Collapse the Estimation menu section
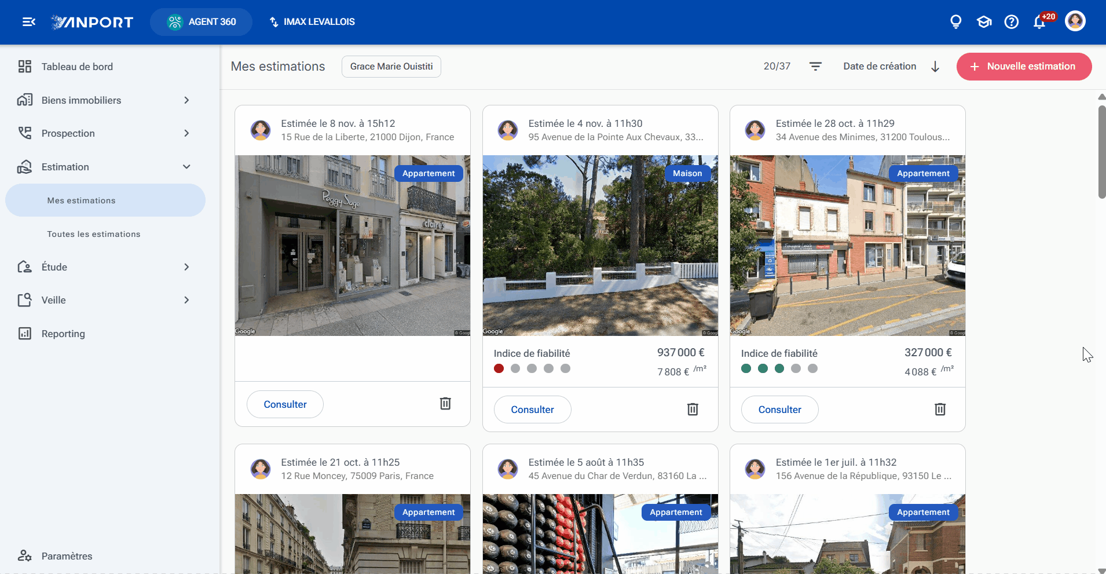Screen dimensions: 1106x574 104,167
